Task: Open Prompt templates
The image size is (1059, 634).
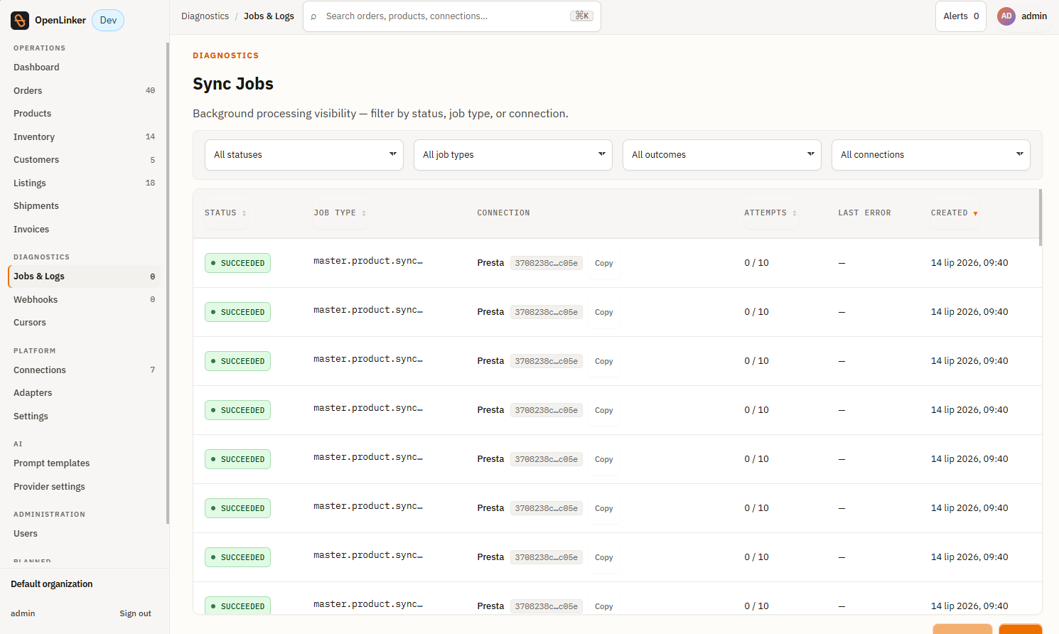Action: (x=84, y=463)
